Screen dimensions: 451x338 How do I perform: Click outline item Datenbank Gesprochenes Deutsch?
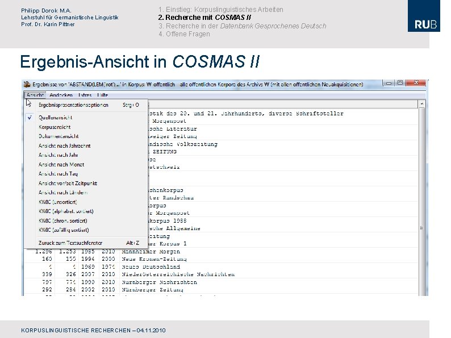pyautogui.click(x=273, y=26)
